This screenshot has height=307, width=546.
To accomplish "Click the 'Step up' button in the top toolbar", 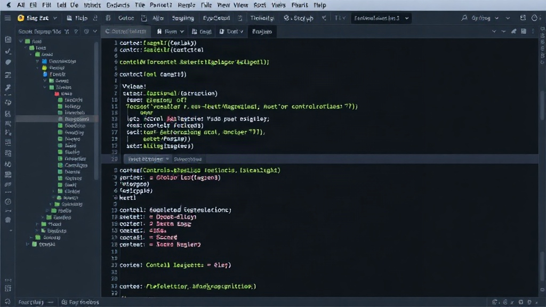I will (x=299, y=18).
